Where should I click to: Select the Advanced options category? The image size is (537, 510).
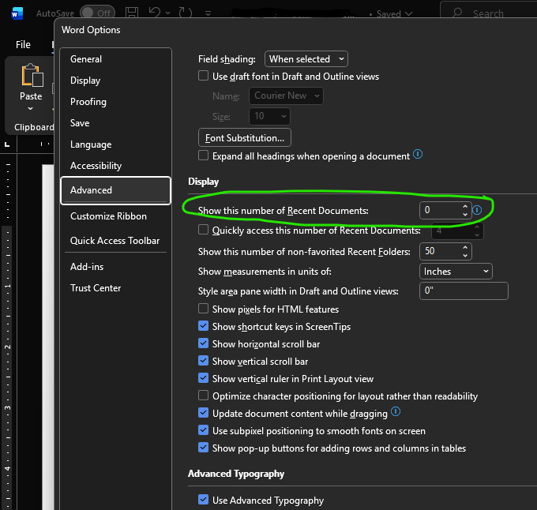116,190
